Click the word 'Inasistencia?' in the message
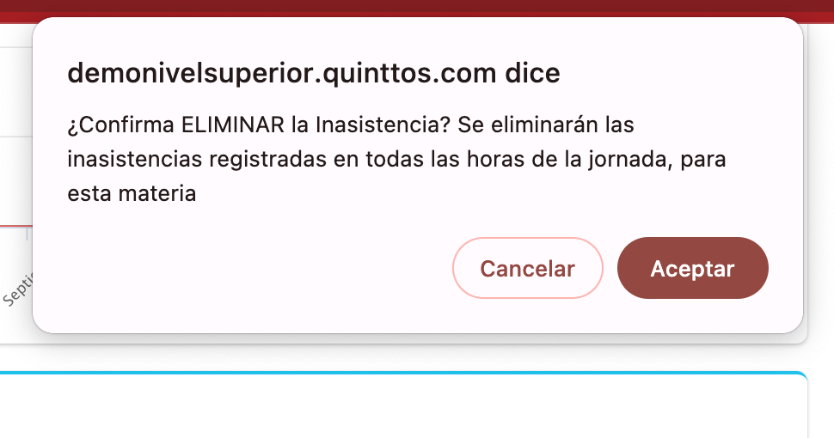Screen dimensions: 834x438 383,125
